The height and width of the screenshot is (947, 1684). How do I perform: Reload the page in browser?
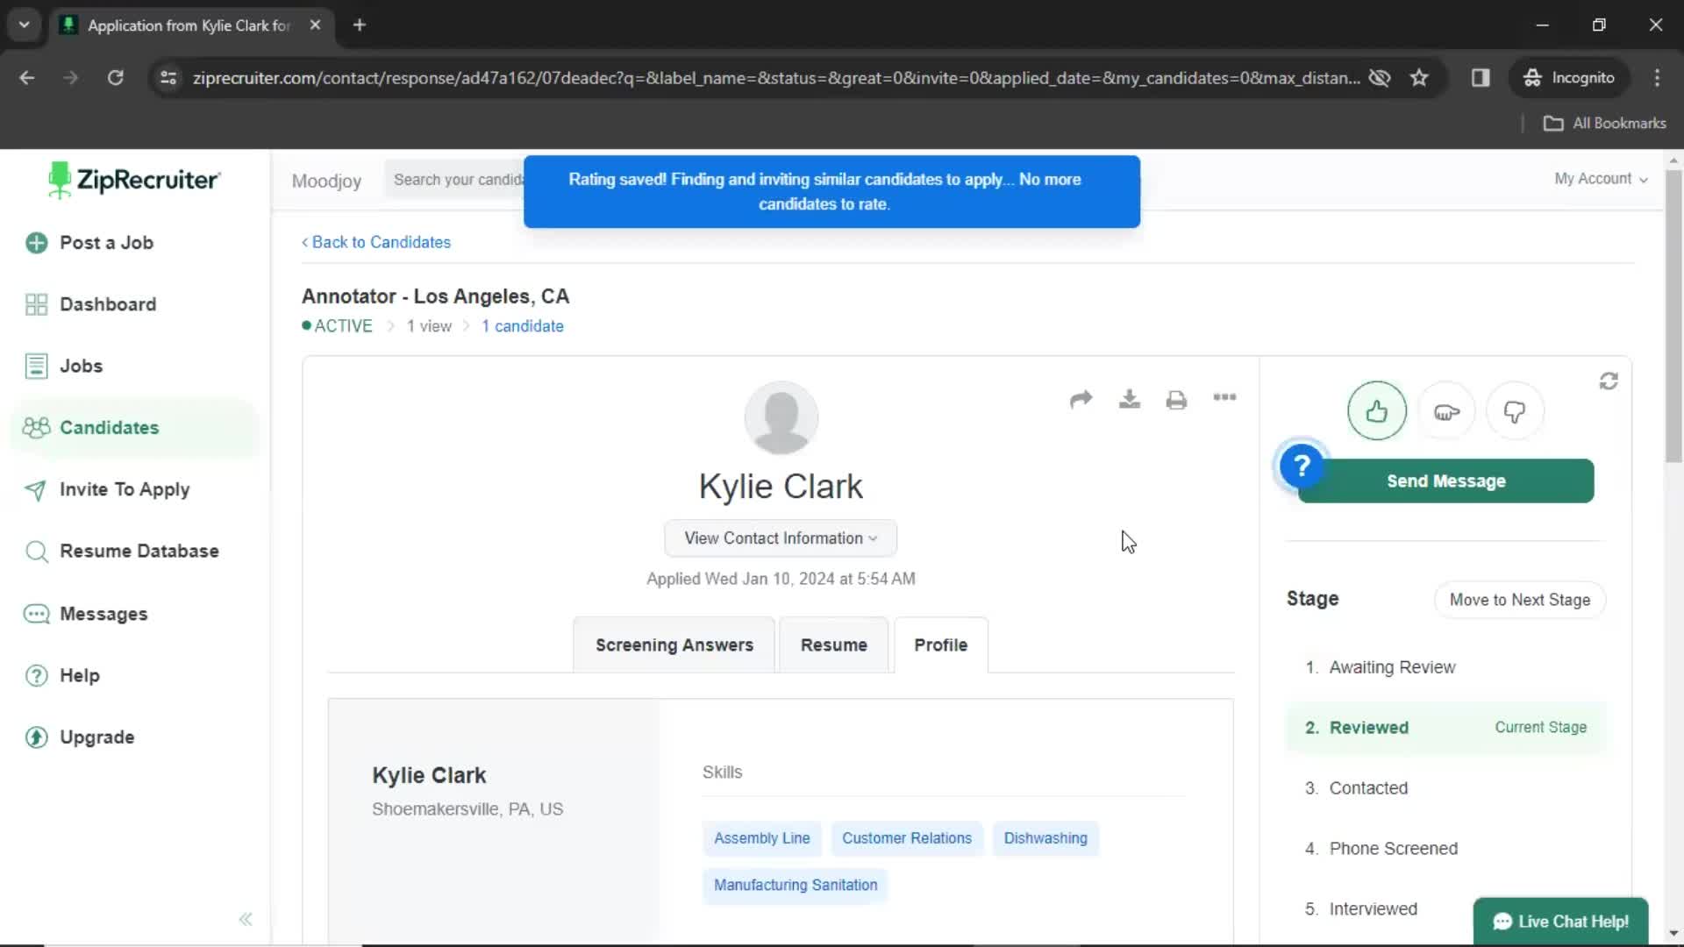pos(115,78)
